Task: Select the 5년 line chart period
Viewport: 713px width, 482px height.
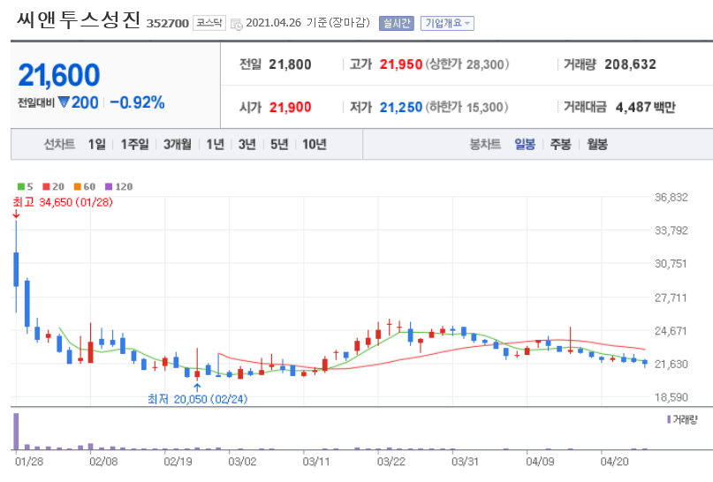Action: pos(279,145)
